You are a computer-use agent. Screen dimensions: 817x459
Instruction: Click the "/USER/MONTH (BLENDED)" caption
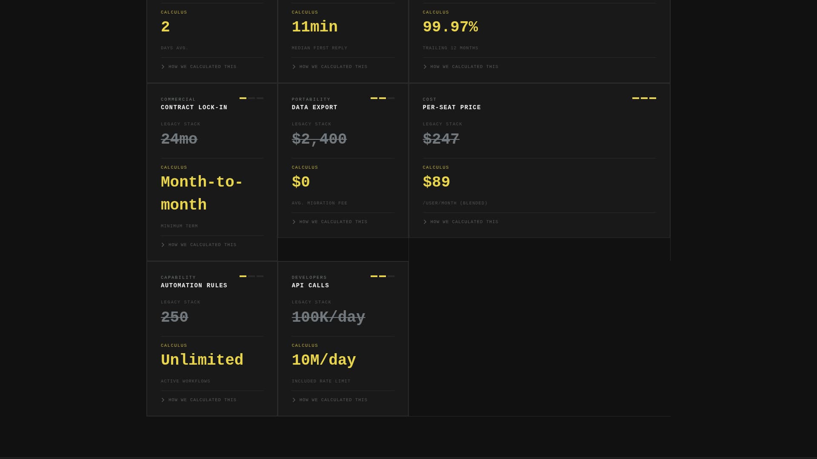(x=455, y=203)
